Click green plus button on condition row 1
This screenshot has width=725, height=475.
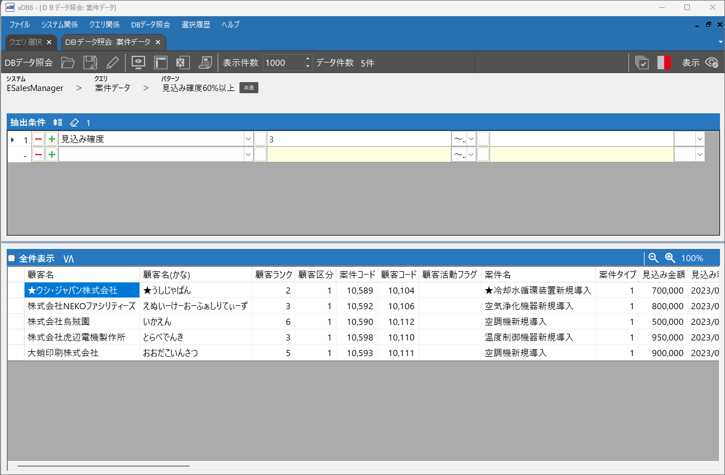[x=51, y=139]
